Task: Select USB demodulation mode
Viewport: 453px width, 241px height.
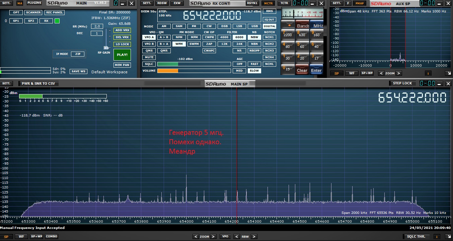Action: [x=254, y=26]
